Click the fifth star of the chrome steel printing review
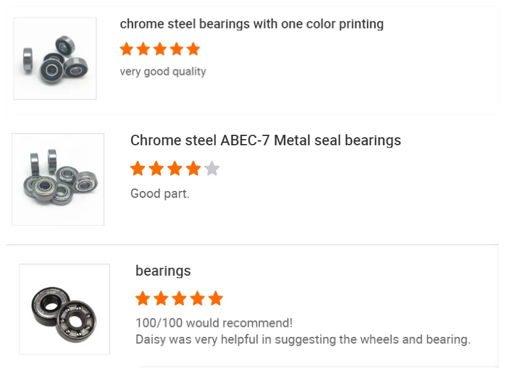Image resolution: width=505 pixels, height=374 pixels. pos(193,49)
